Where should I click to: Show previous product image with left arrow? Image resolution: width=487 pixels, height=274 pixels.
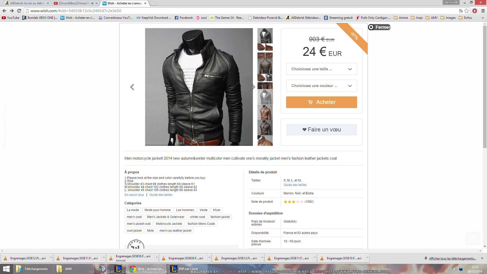[132, 87]
